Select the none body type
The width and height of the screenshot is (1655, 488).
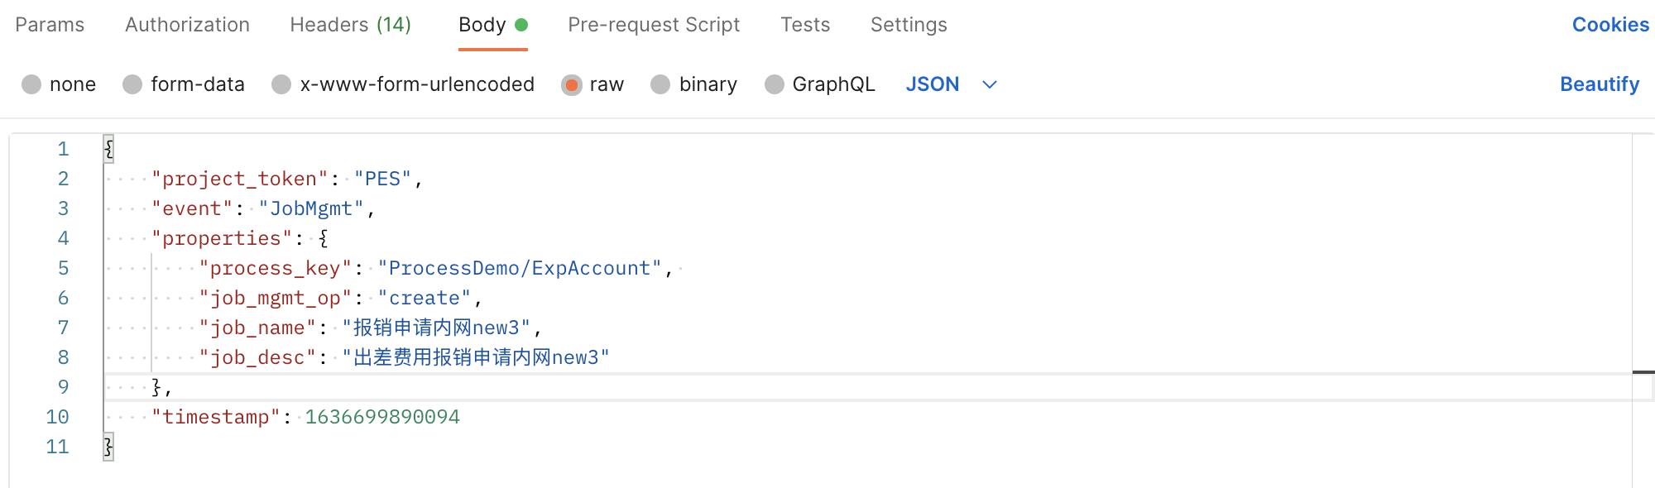(59, 84)
